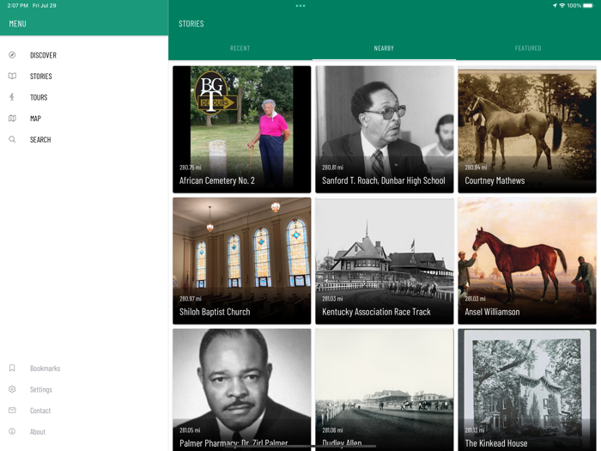Click the MENU header title
This screenshot has width=601, height=451.
[18, 24]
